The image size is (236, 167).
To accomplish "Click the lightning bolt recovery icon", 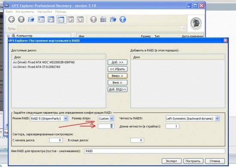I will 94,19.
